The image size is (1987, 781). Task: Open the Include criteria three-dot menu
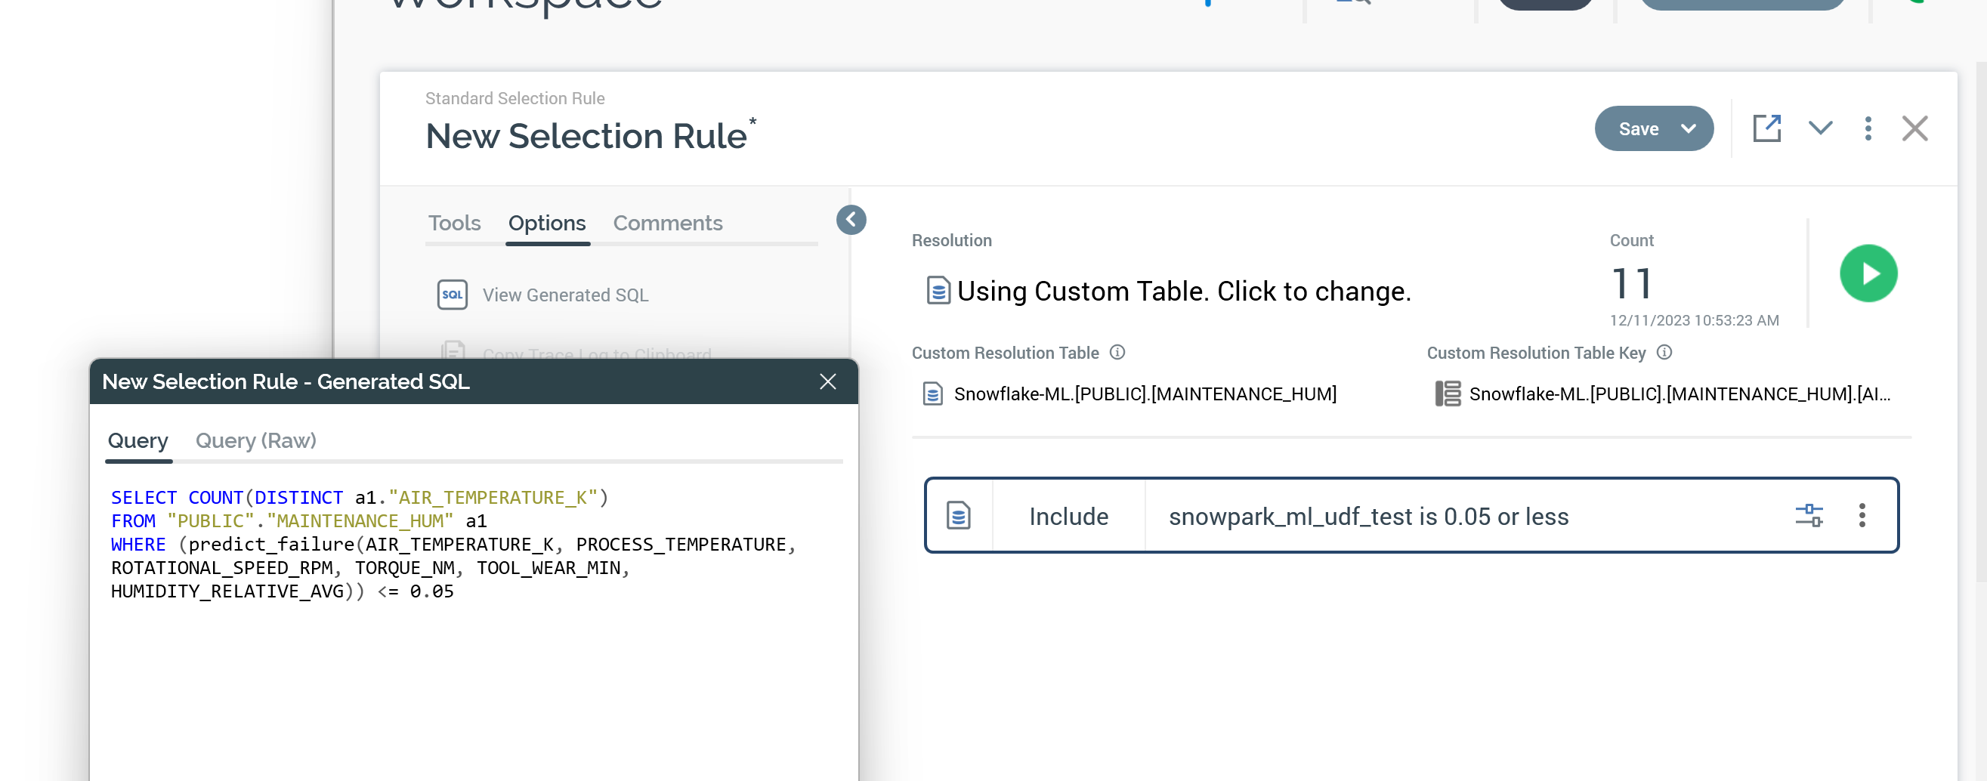pos(1862,516)
